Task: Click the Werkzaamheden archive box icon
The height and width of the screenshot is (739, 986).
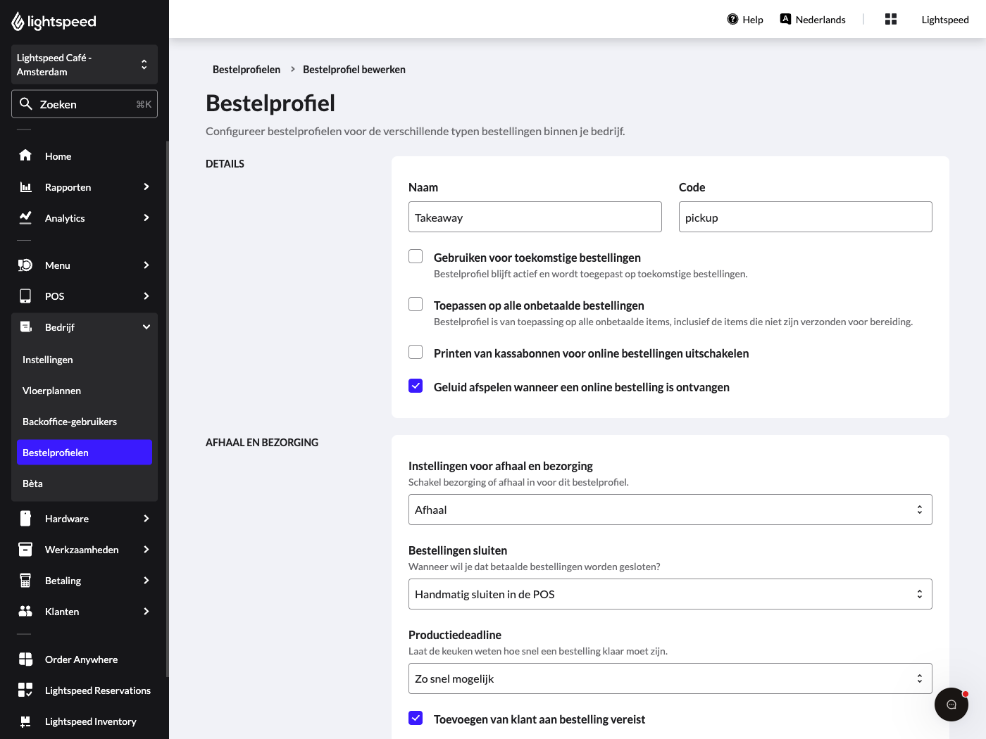Action: click(25, 549)
